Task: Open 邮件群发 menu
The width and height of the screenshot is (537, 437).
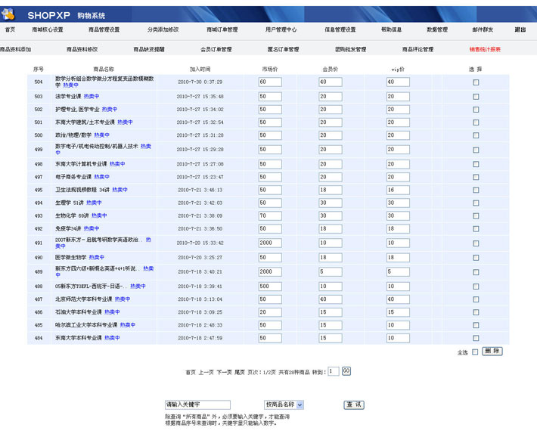Action: (x=483, y=29)
